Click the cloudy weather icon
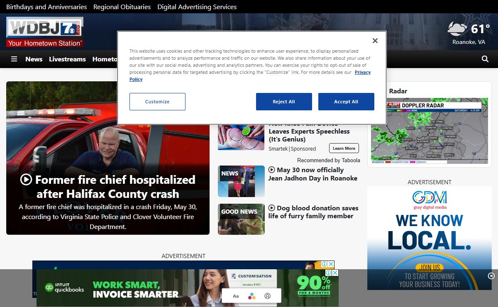 coord(457,29)
